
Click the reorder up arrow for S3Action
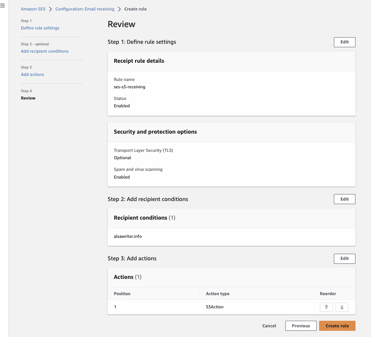[326, 307]
